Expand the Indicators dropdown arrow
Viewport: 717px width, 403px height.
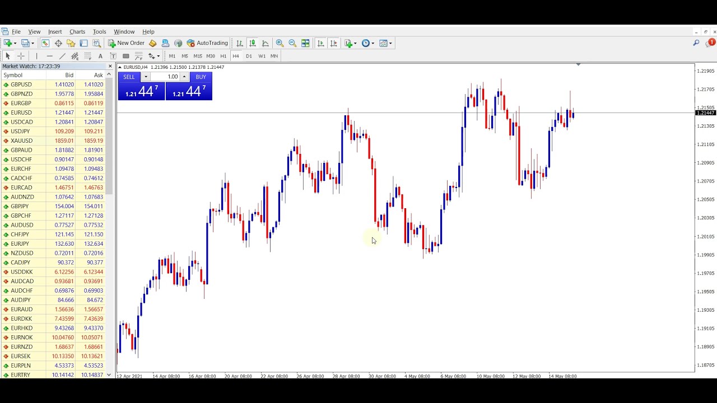point(355,43)
